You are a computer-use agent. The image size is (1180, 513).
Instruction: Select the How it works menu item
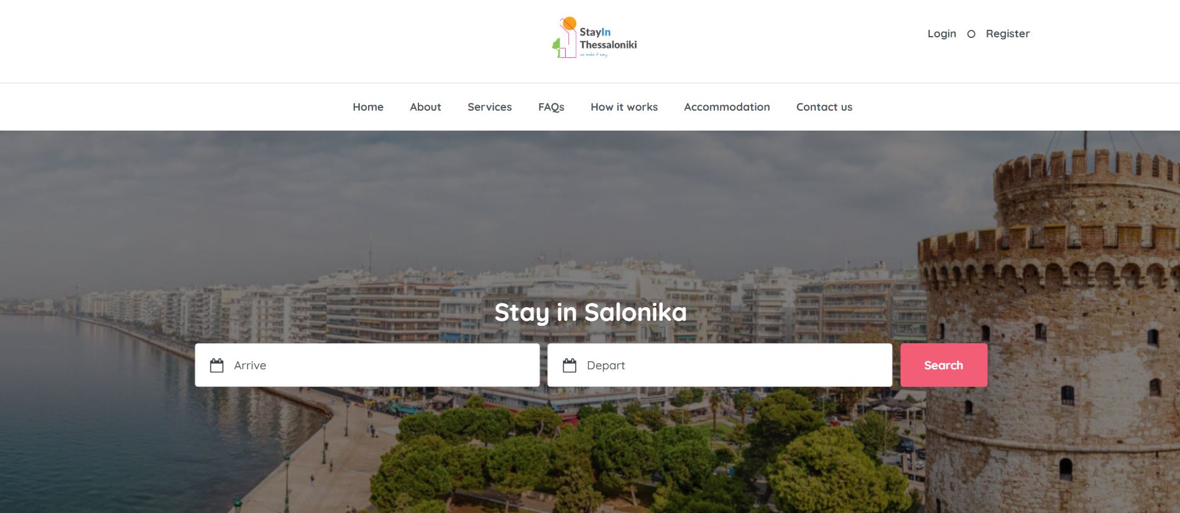point(624,107)
